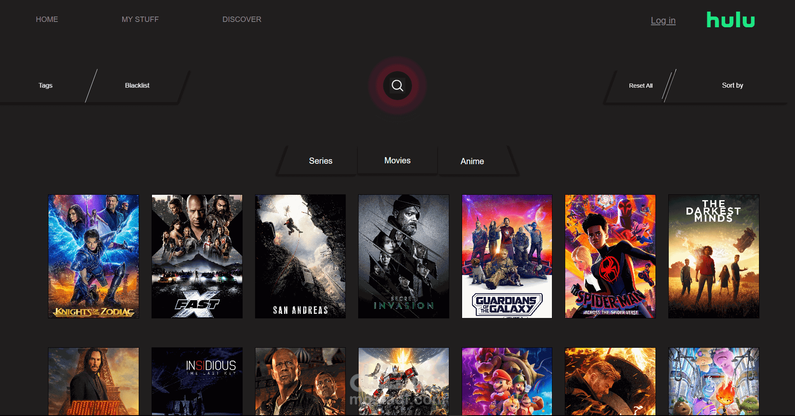Open the Super Mario Bros movie poster
This screenshot has height=416, width=795.
(x=507, y=381)
